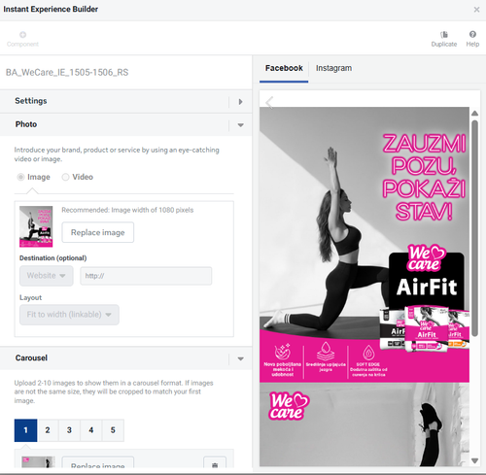Click the Layout label
Viewport: 486px width, 475px height.
pyautogui.click(x=31, y=297)
